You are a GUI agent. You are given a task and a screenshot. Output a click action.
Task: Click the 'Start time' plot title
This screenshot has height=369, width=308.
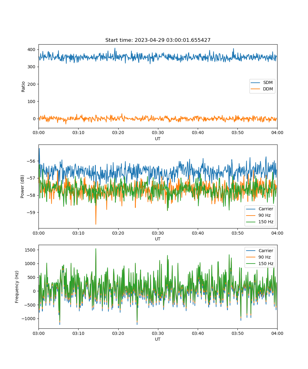click(158, 40)
